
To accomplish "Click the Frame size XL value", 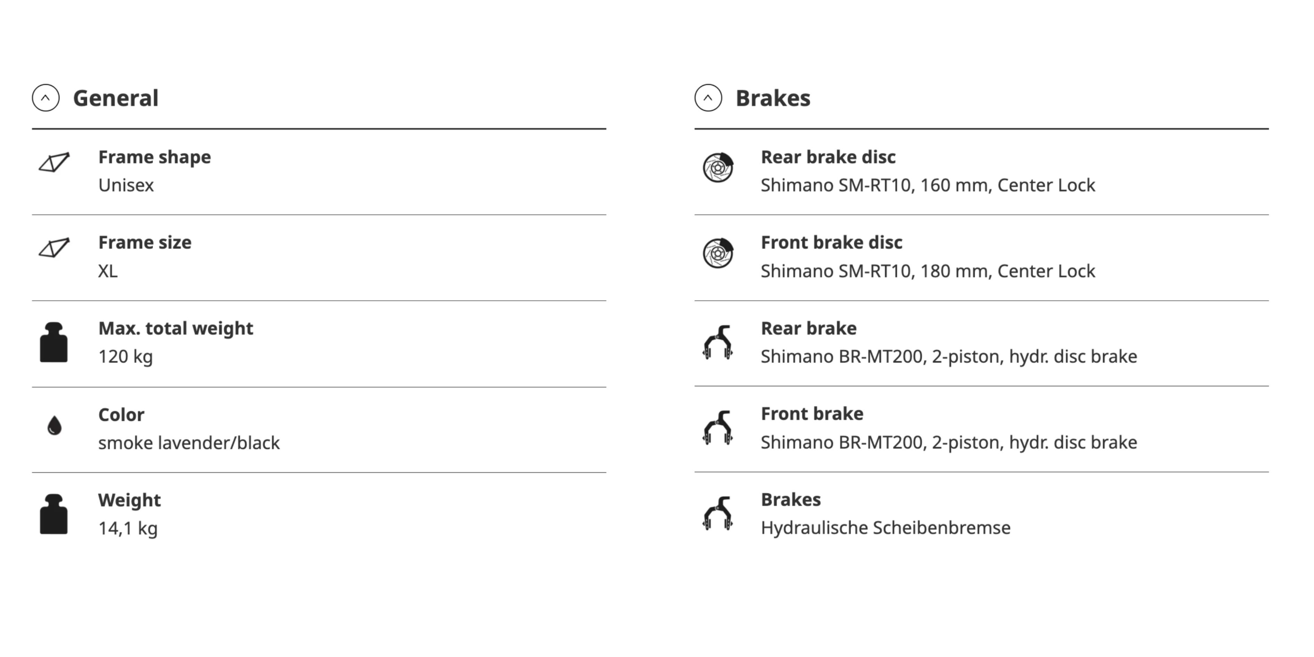I will (x=108, y=271).
